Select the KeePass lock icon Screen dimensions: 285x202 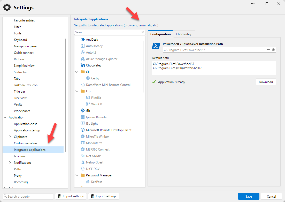coord(88,182)
